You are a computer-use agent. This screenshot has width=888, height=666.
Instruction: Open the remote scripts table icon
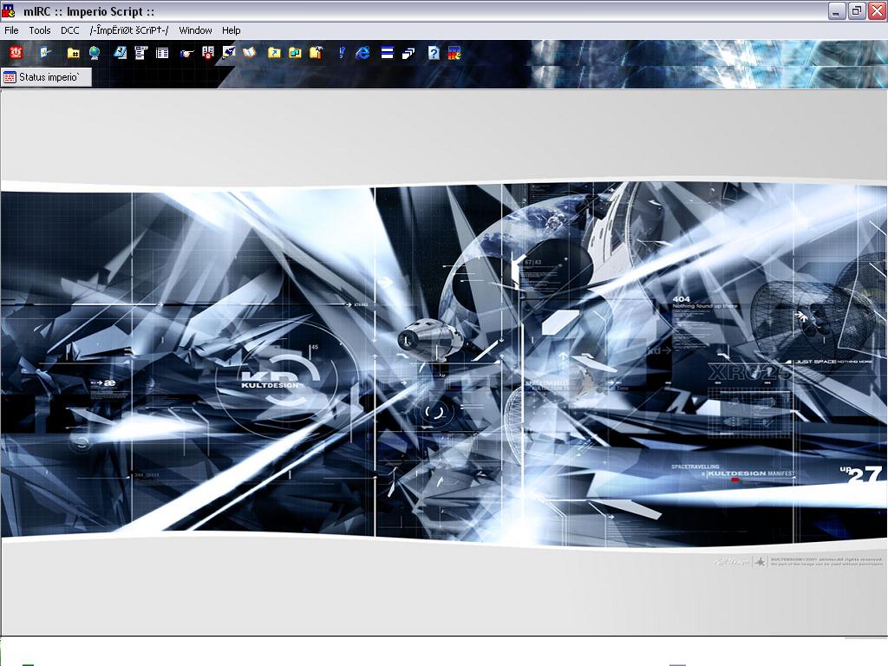[x=162, y=53]
